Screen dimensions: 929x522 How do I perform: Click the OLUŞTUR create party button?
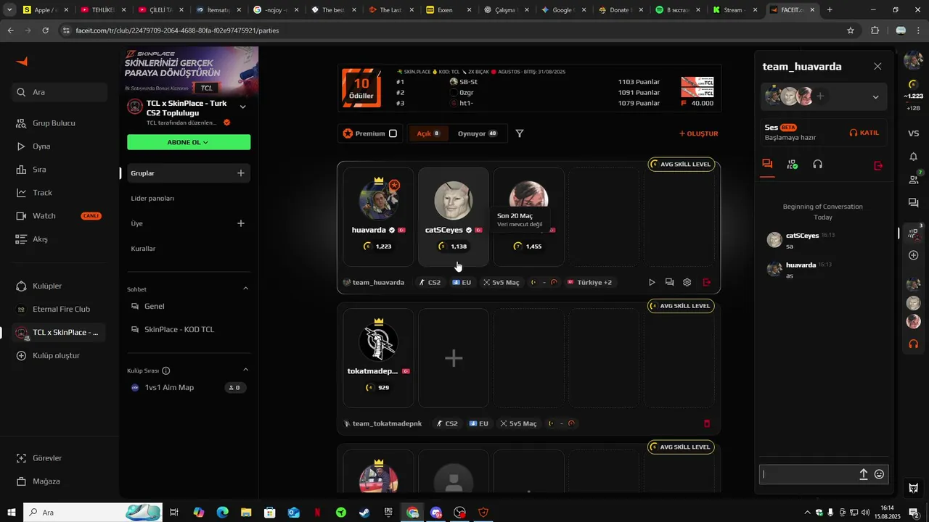pyautogui.click(x=698, y=133)
